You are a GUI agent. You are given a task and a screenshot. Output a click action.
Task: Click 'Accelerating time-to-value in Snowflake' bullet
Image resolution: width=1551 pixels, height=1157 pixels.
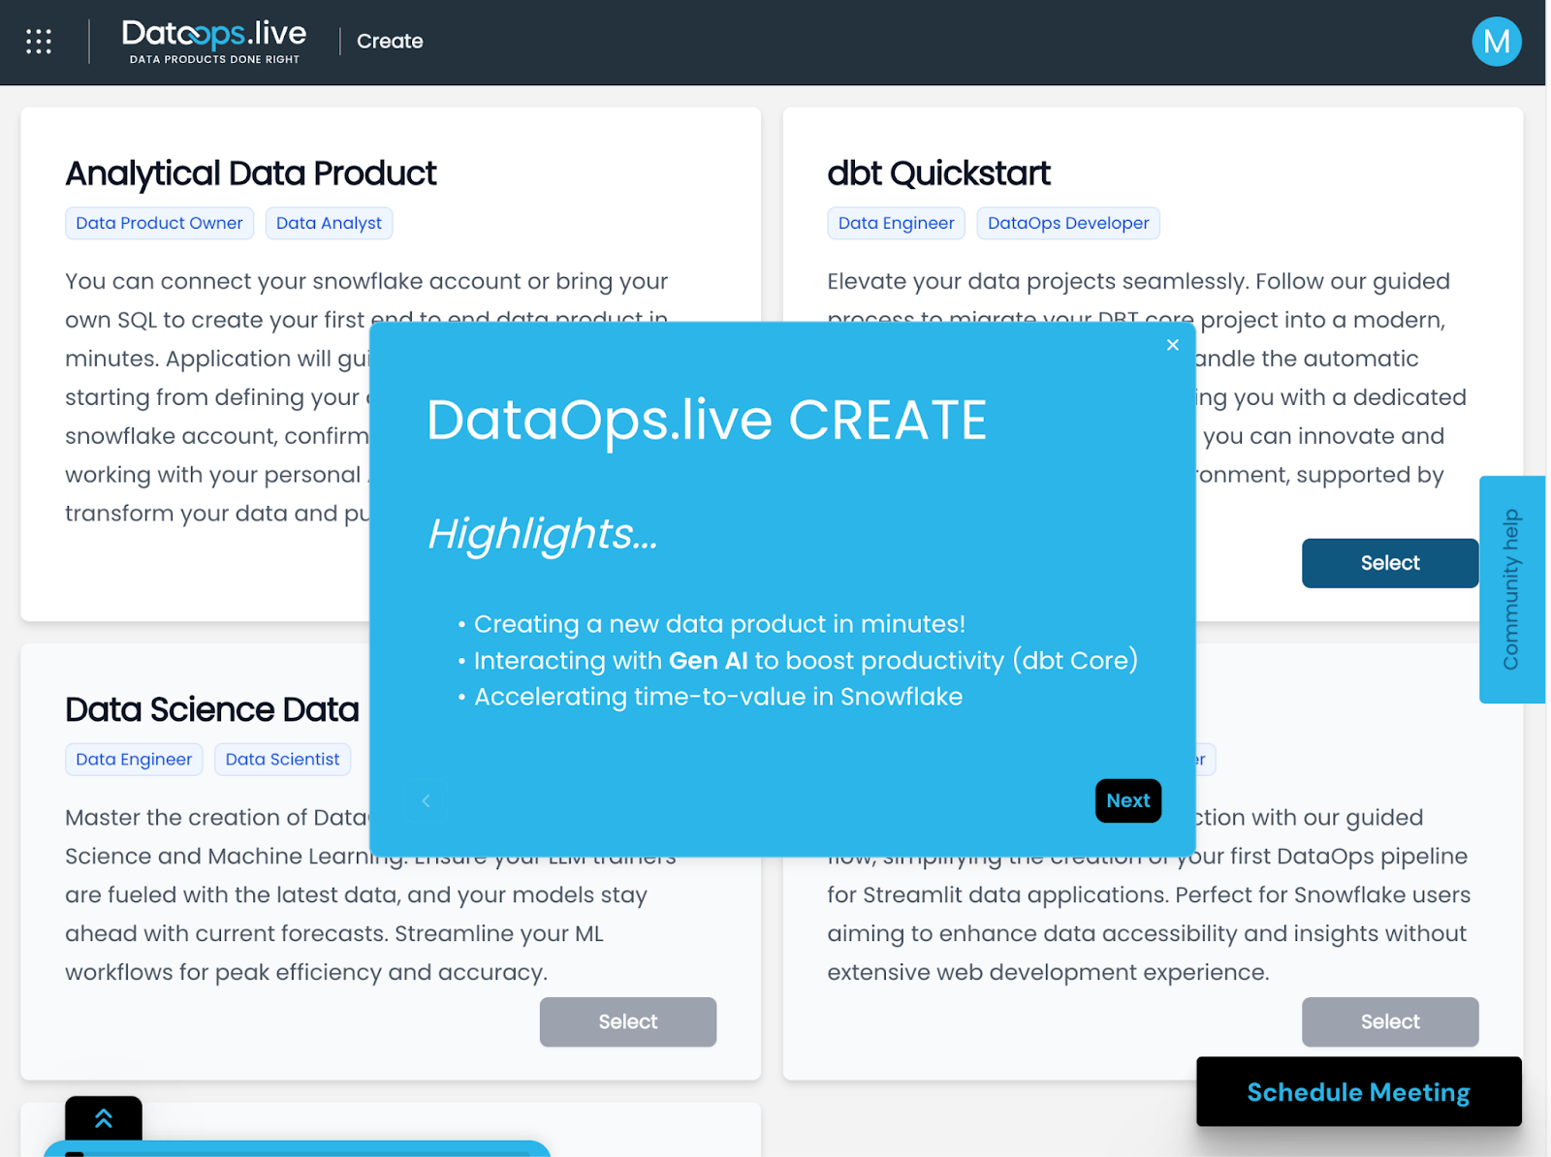pos(717,697)
